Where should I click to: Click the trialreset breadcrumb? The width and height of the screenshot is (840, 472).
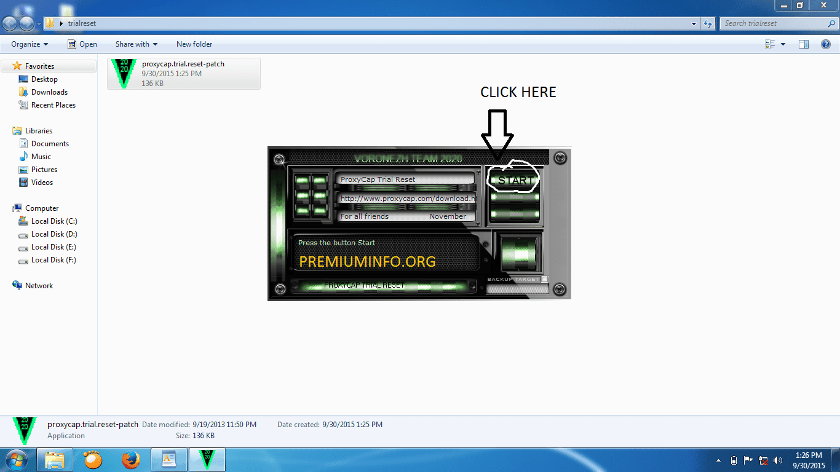[x=82, y=23]
